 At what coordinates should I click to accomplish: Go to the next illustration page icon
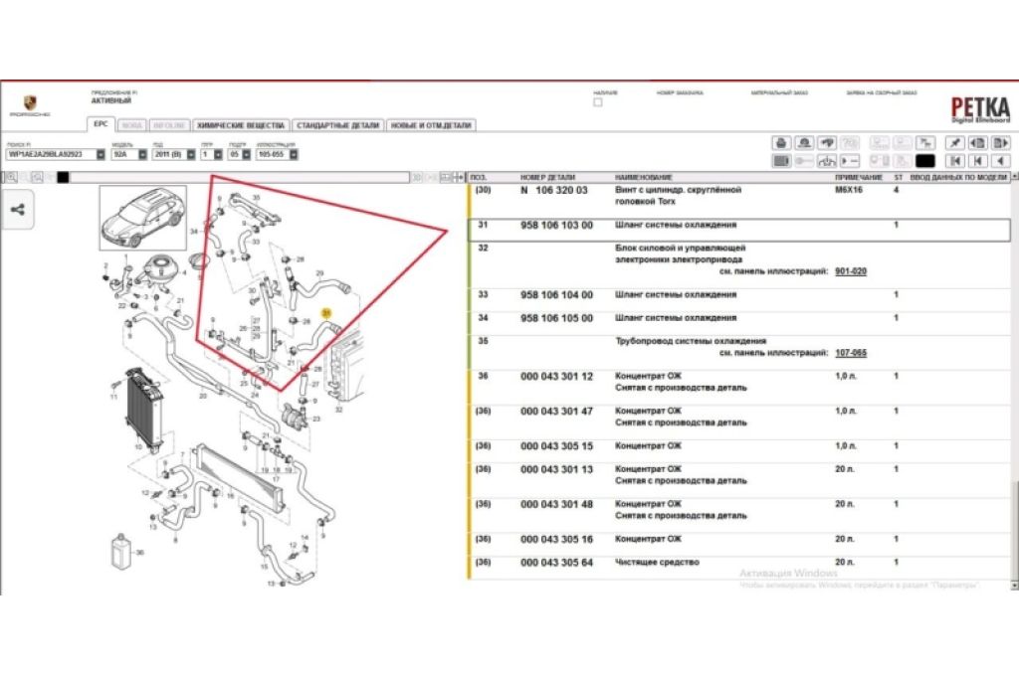tap(1000, 143)
